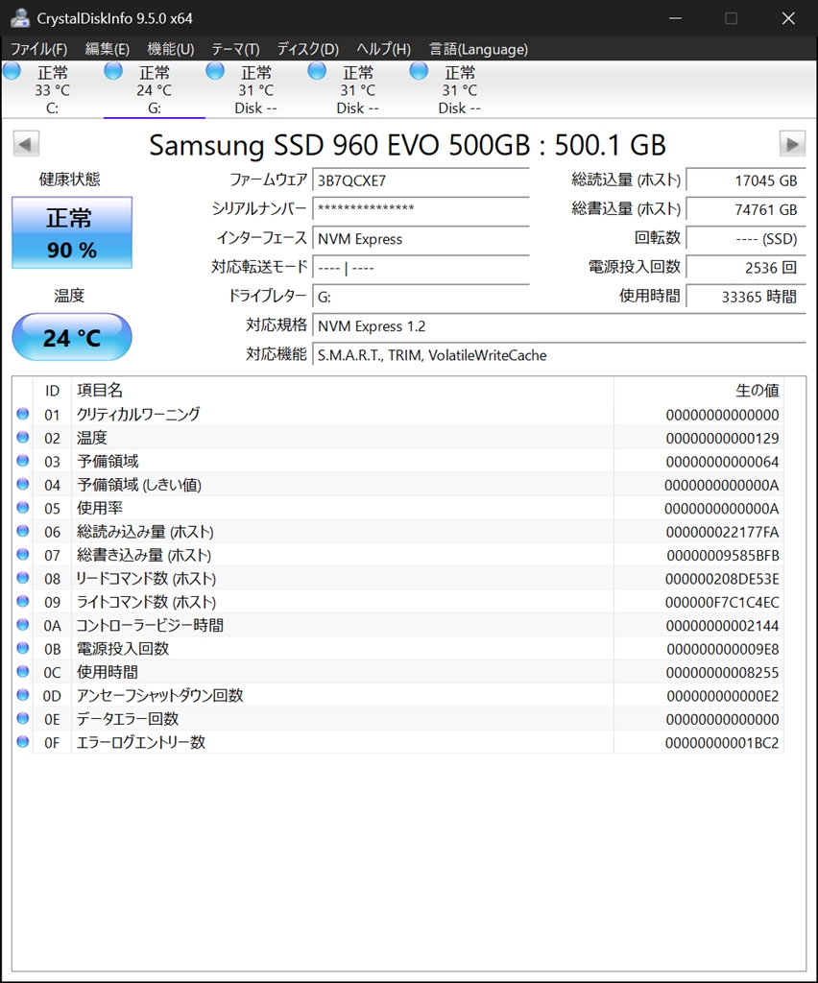Select raw value 0000009585BFB

tap(723, 556)
